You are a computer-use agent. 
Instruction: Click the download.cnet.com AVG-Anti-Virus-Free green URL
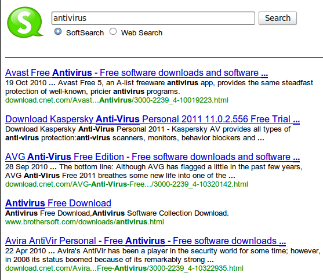click(x=126, y=184)
